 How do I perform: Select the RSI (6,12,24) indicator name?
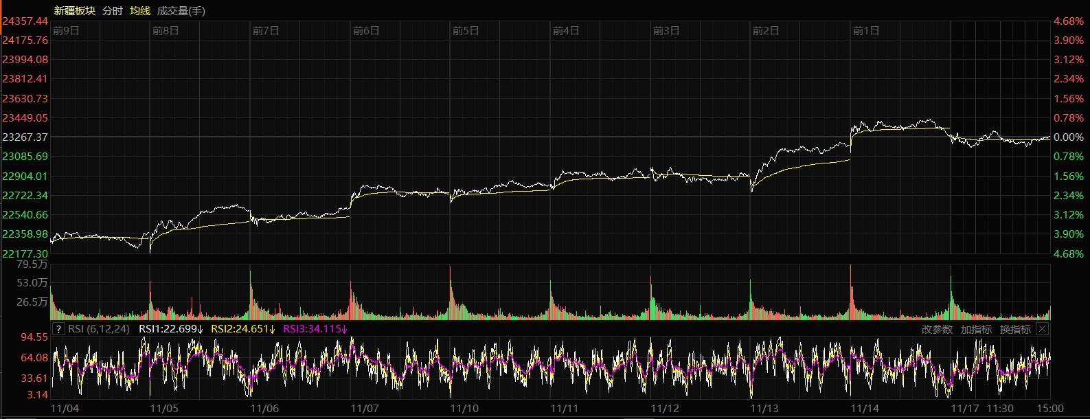pos(99,329)
